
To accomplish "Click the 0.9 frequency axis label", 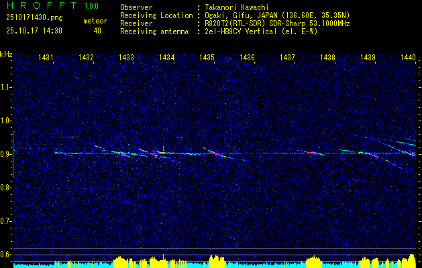I will 6,153.
